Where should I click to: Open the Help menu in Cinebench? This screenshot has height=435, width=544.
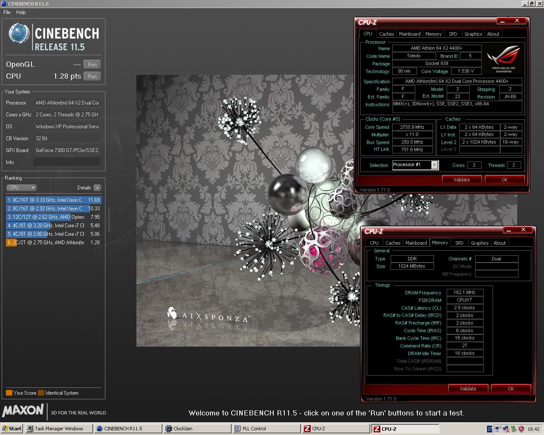click(x=21, y=12)
